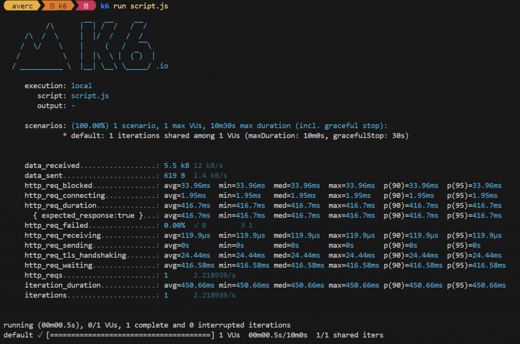Click '619 B' data sent value
This screenshot has height=344, width=520.
(x=175, y=176)
